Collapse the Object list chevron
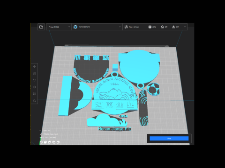225x168 pixels. [x=40, y=130]
